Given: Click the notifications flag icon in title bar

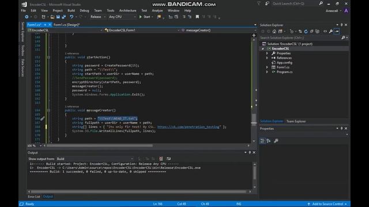Looking at the screenshot, I should 259,3.
